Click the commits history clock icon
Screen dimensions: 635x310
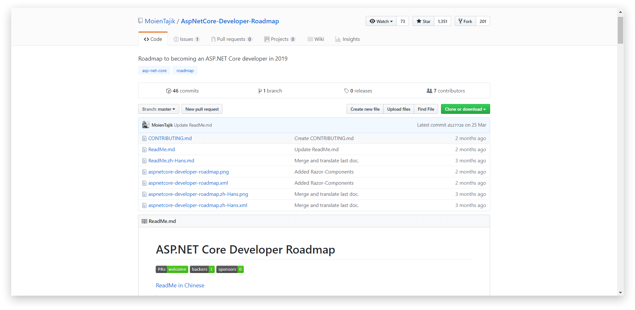[x=168, y=91]
